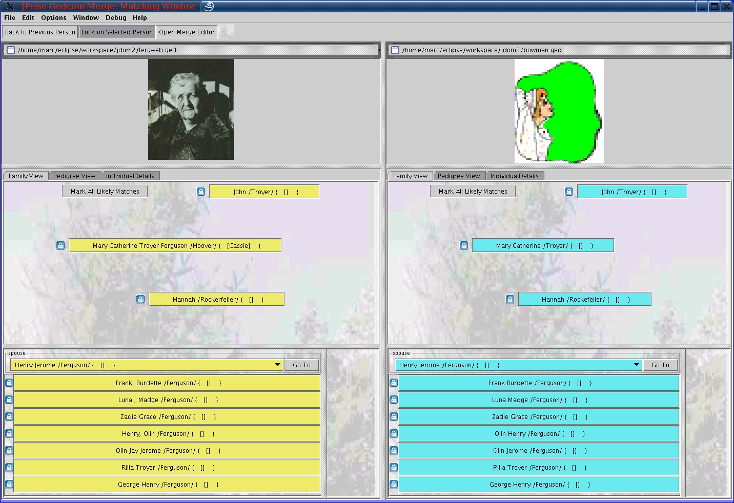Expand the left spouse dropdown Henry Jerome Ferguson
Screen dimensions: 734x503
(x=278, y=365)
